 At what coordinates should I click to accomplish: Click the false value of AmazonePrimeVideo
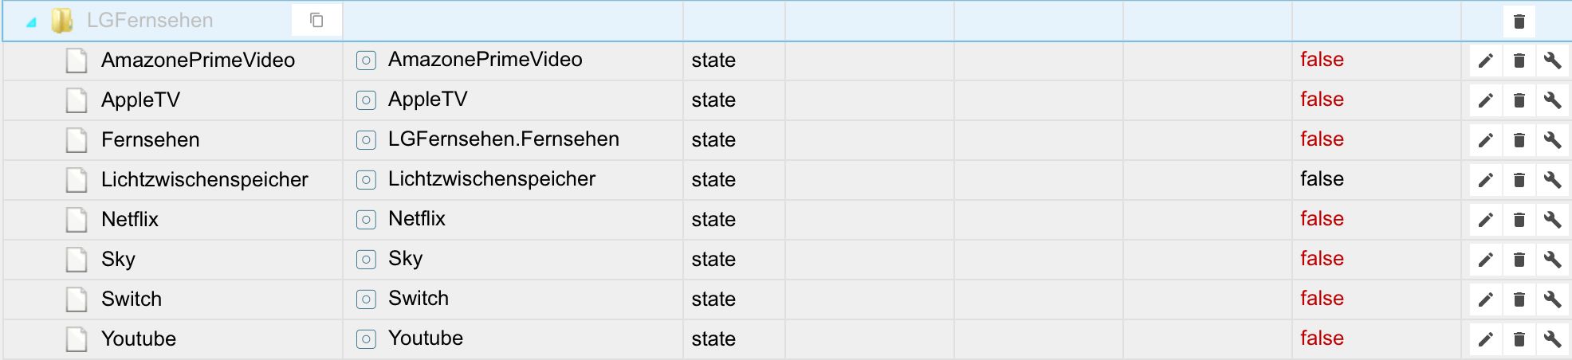(1322, 59)
